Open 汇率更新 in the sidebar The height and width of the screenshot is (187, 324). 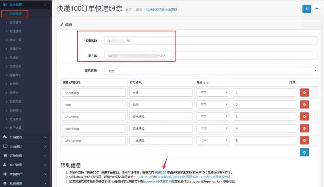(x=16, y=66)
